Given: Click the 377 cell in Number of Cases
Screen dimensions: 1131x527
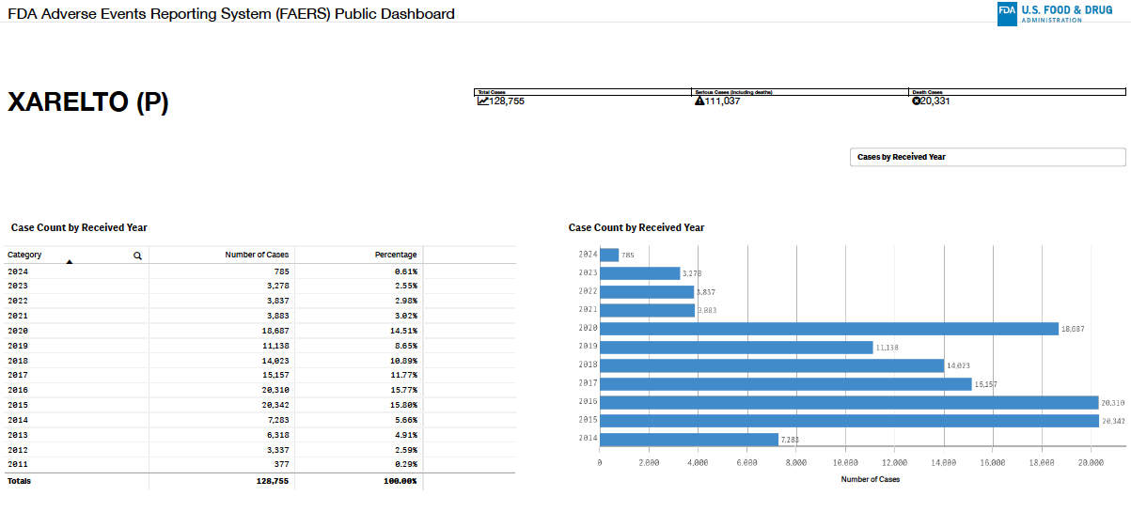Looking at the screenshot, I should tap(282, 464).
